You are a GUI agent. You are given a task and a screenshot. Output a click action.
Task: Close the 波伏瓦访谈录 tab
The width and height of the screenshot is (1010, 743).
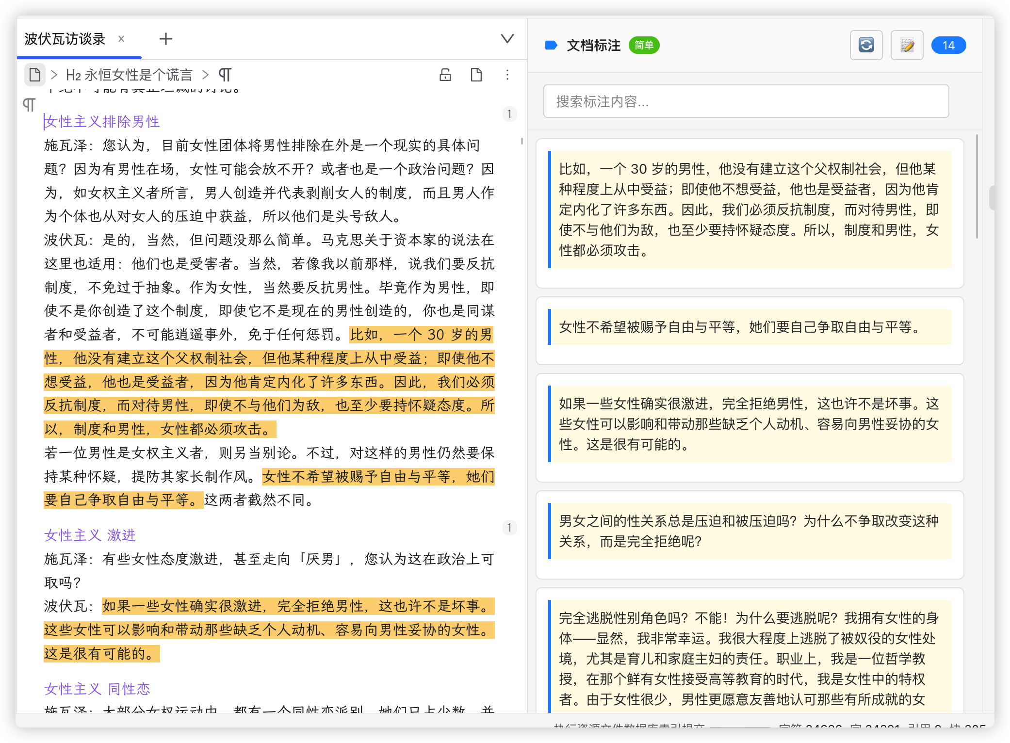(121, 39)
